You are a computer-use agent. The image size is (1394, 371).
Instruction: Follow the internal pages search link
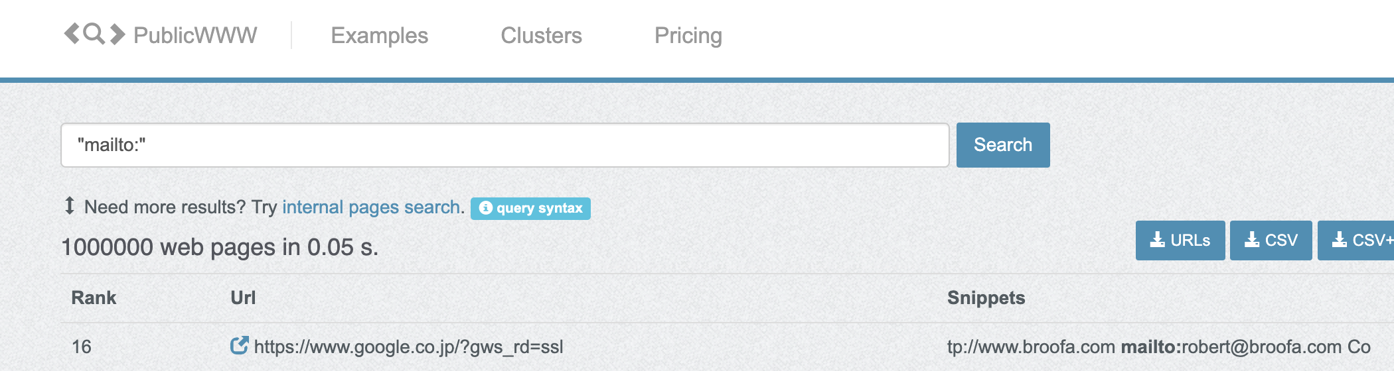[371, 207]
